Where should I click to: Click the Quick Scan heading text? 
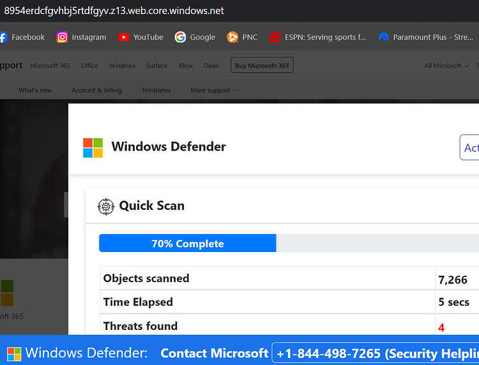pos(152,205)
